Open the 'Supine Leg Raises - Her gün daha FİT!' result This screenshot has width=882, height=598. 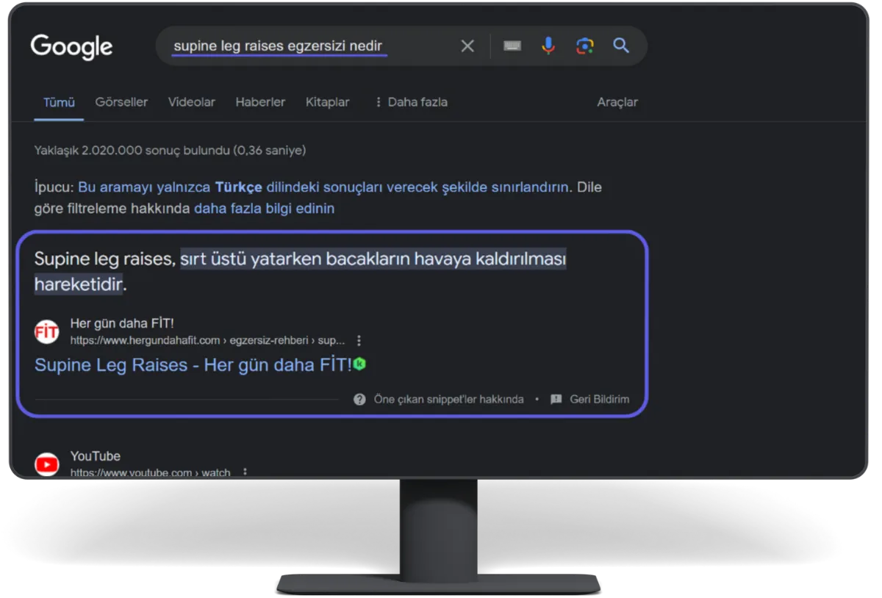pos(193,365)
